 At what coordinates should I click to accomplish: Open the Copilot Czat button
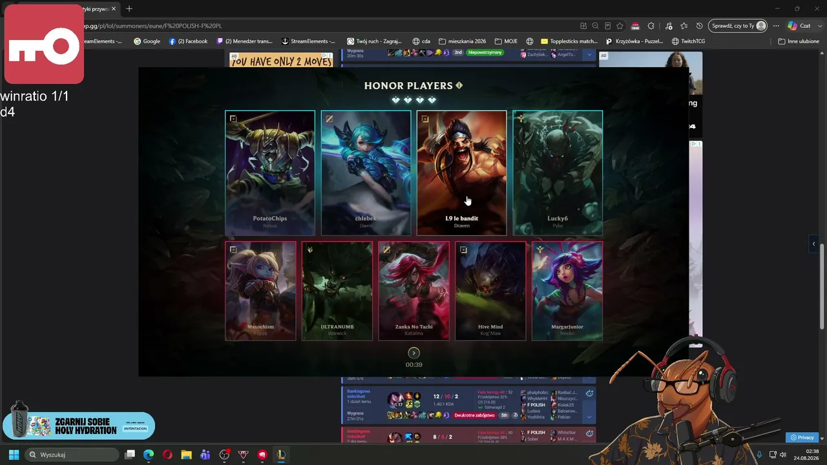pos(799,26)
